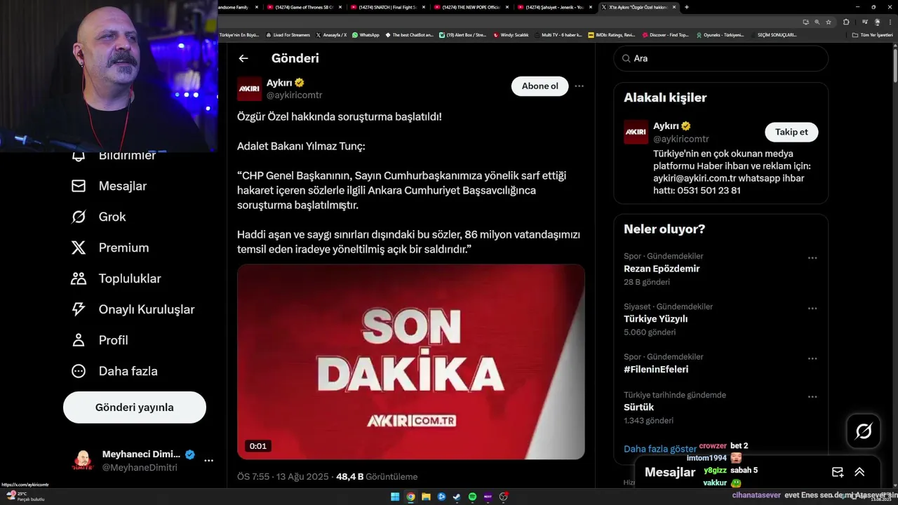898x505 pixels.
Task: Open Premium X icon in sidebar
Action: [x=79, y=248]
